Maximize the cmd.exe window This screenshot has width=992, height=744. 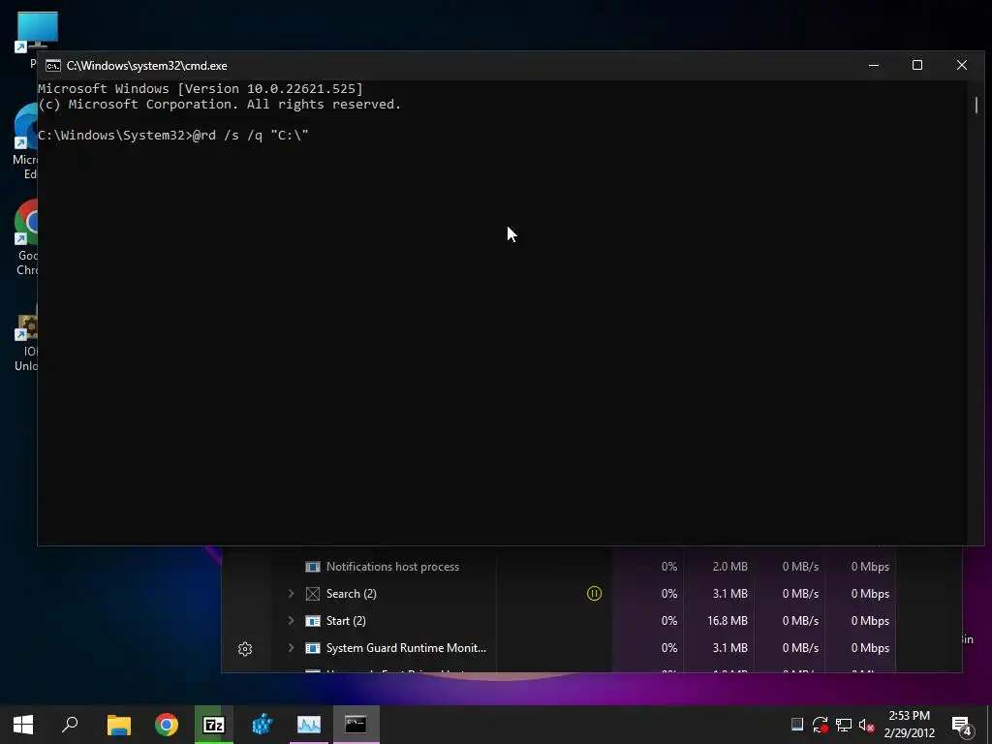pos(917,65)
